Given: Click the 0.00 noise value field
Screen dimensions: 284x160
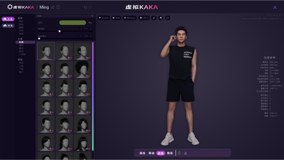Looking at the screenshot, I should (x=86, y=36).
